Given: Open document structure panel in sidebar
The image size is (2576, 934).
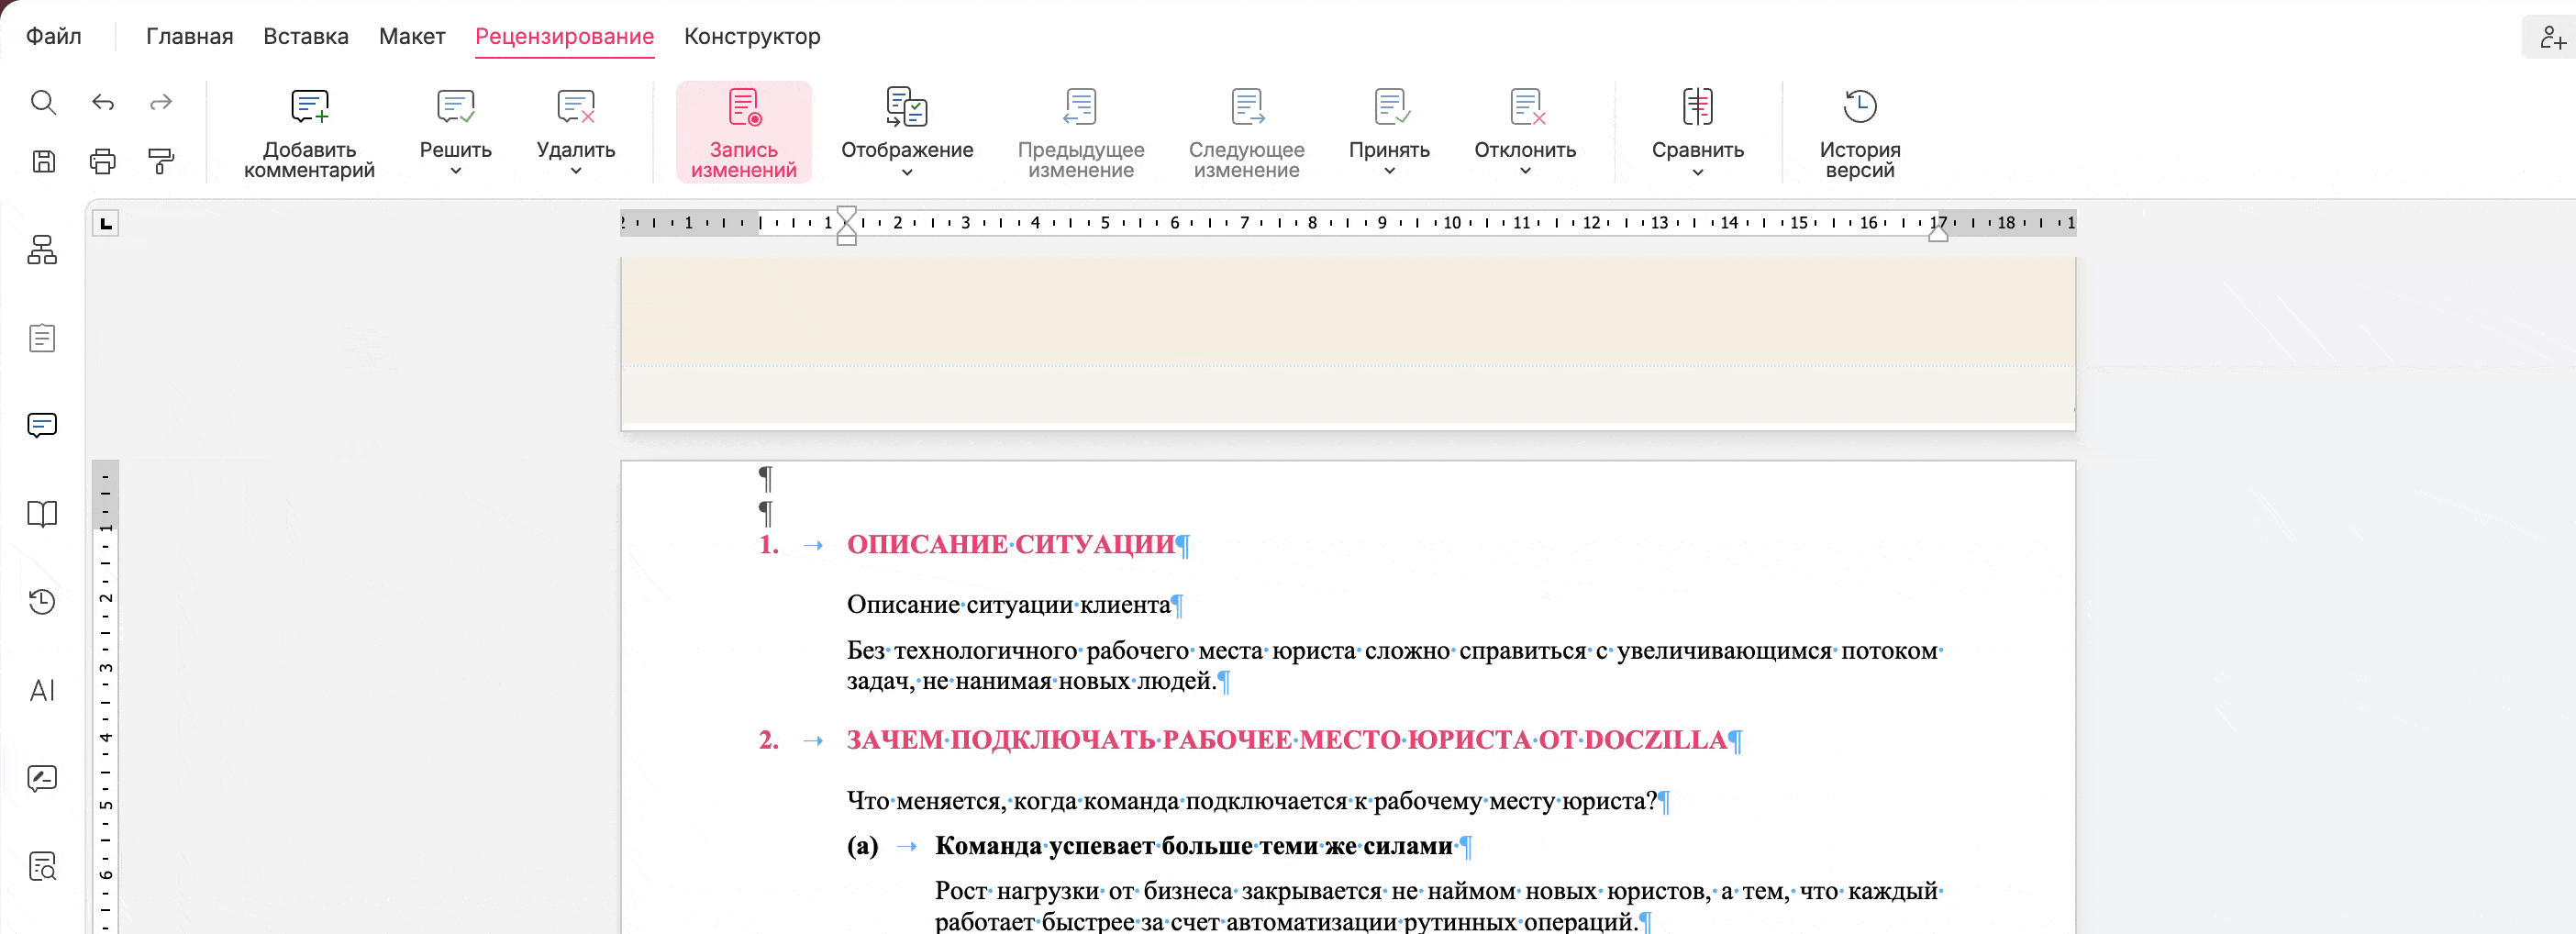Looking at the screenshot, I should pyautogui.click(x=42, y=250).
